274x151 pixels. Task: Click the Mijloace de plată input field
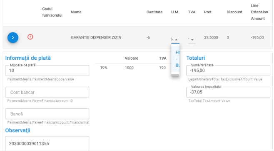coord(47,71)
